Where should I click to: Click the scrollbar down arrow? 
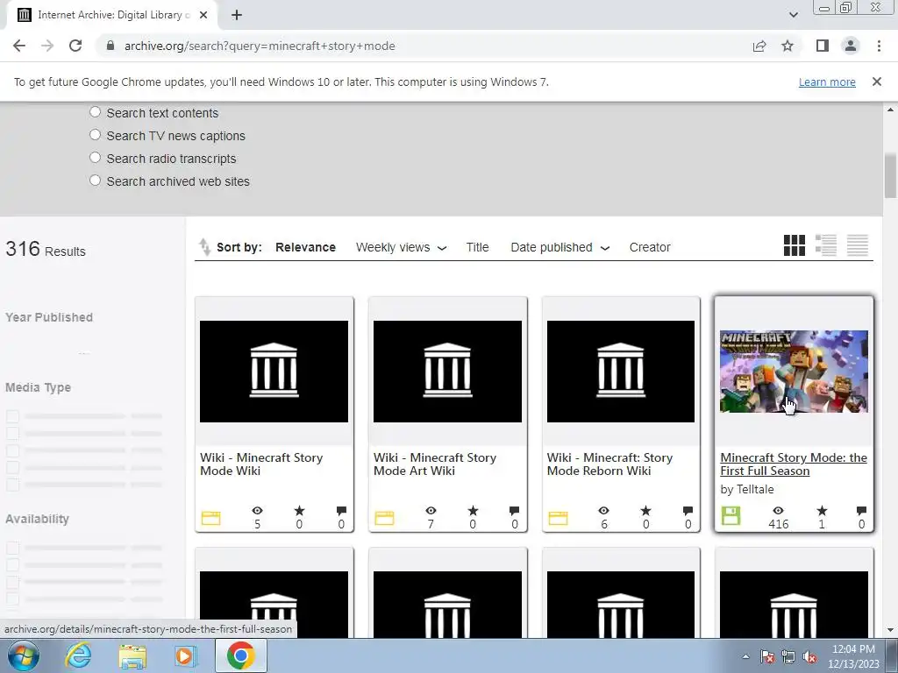tap(891, 630)
